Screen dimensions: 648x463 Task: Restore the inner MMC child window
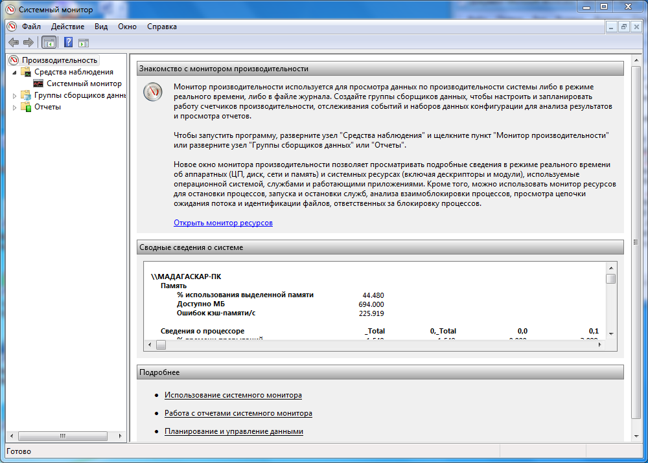tap(624, 27)
